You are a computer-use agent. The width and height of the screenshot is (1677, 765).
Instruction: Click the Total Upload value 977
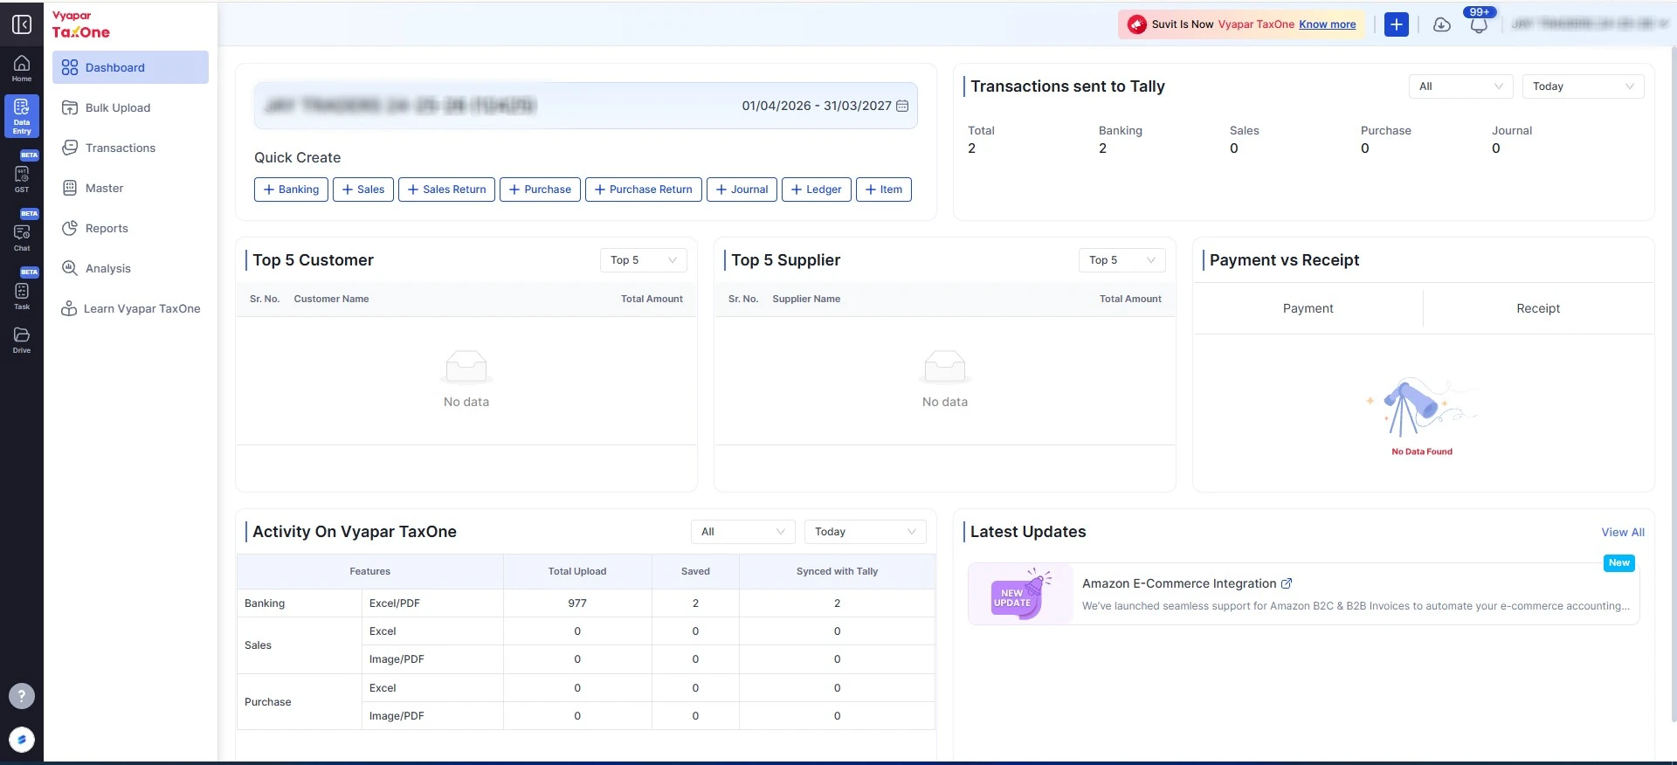pos(577,603)
